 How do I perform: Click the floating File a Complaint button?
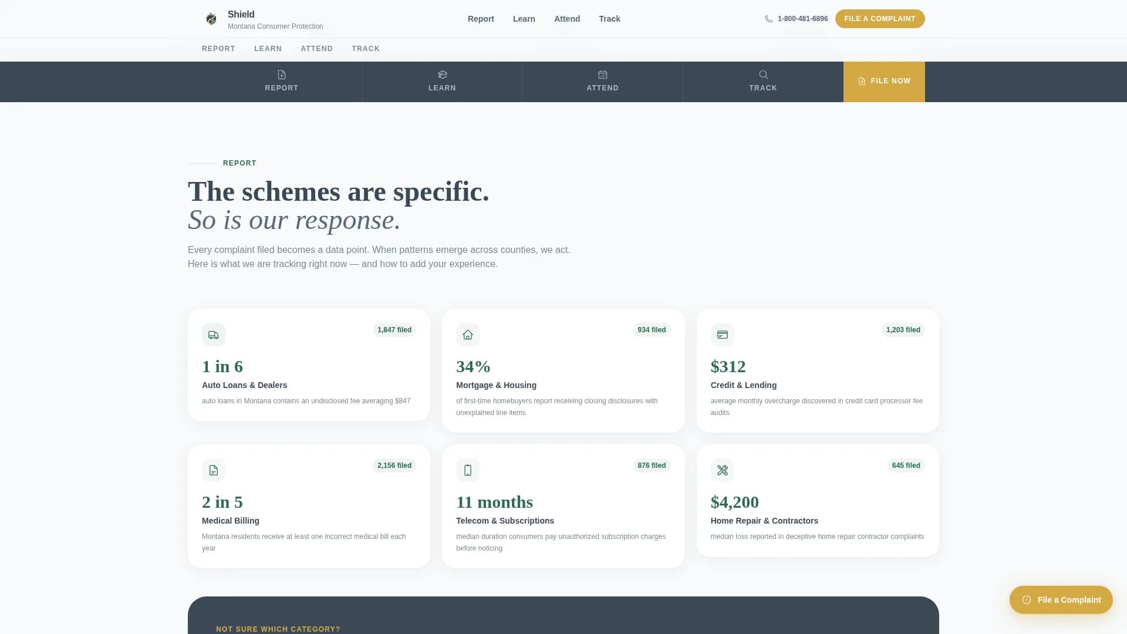click(x=1061, y=600)
